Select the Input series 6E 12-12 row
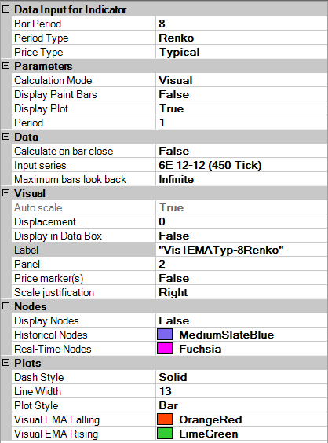Image resolution: width=328 pixels, height=443 pixels. coord(169,165)
